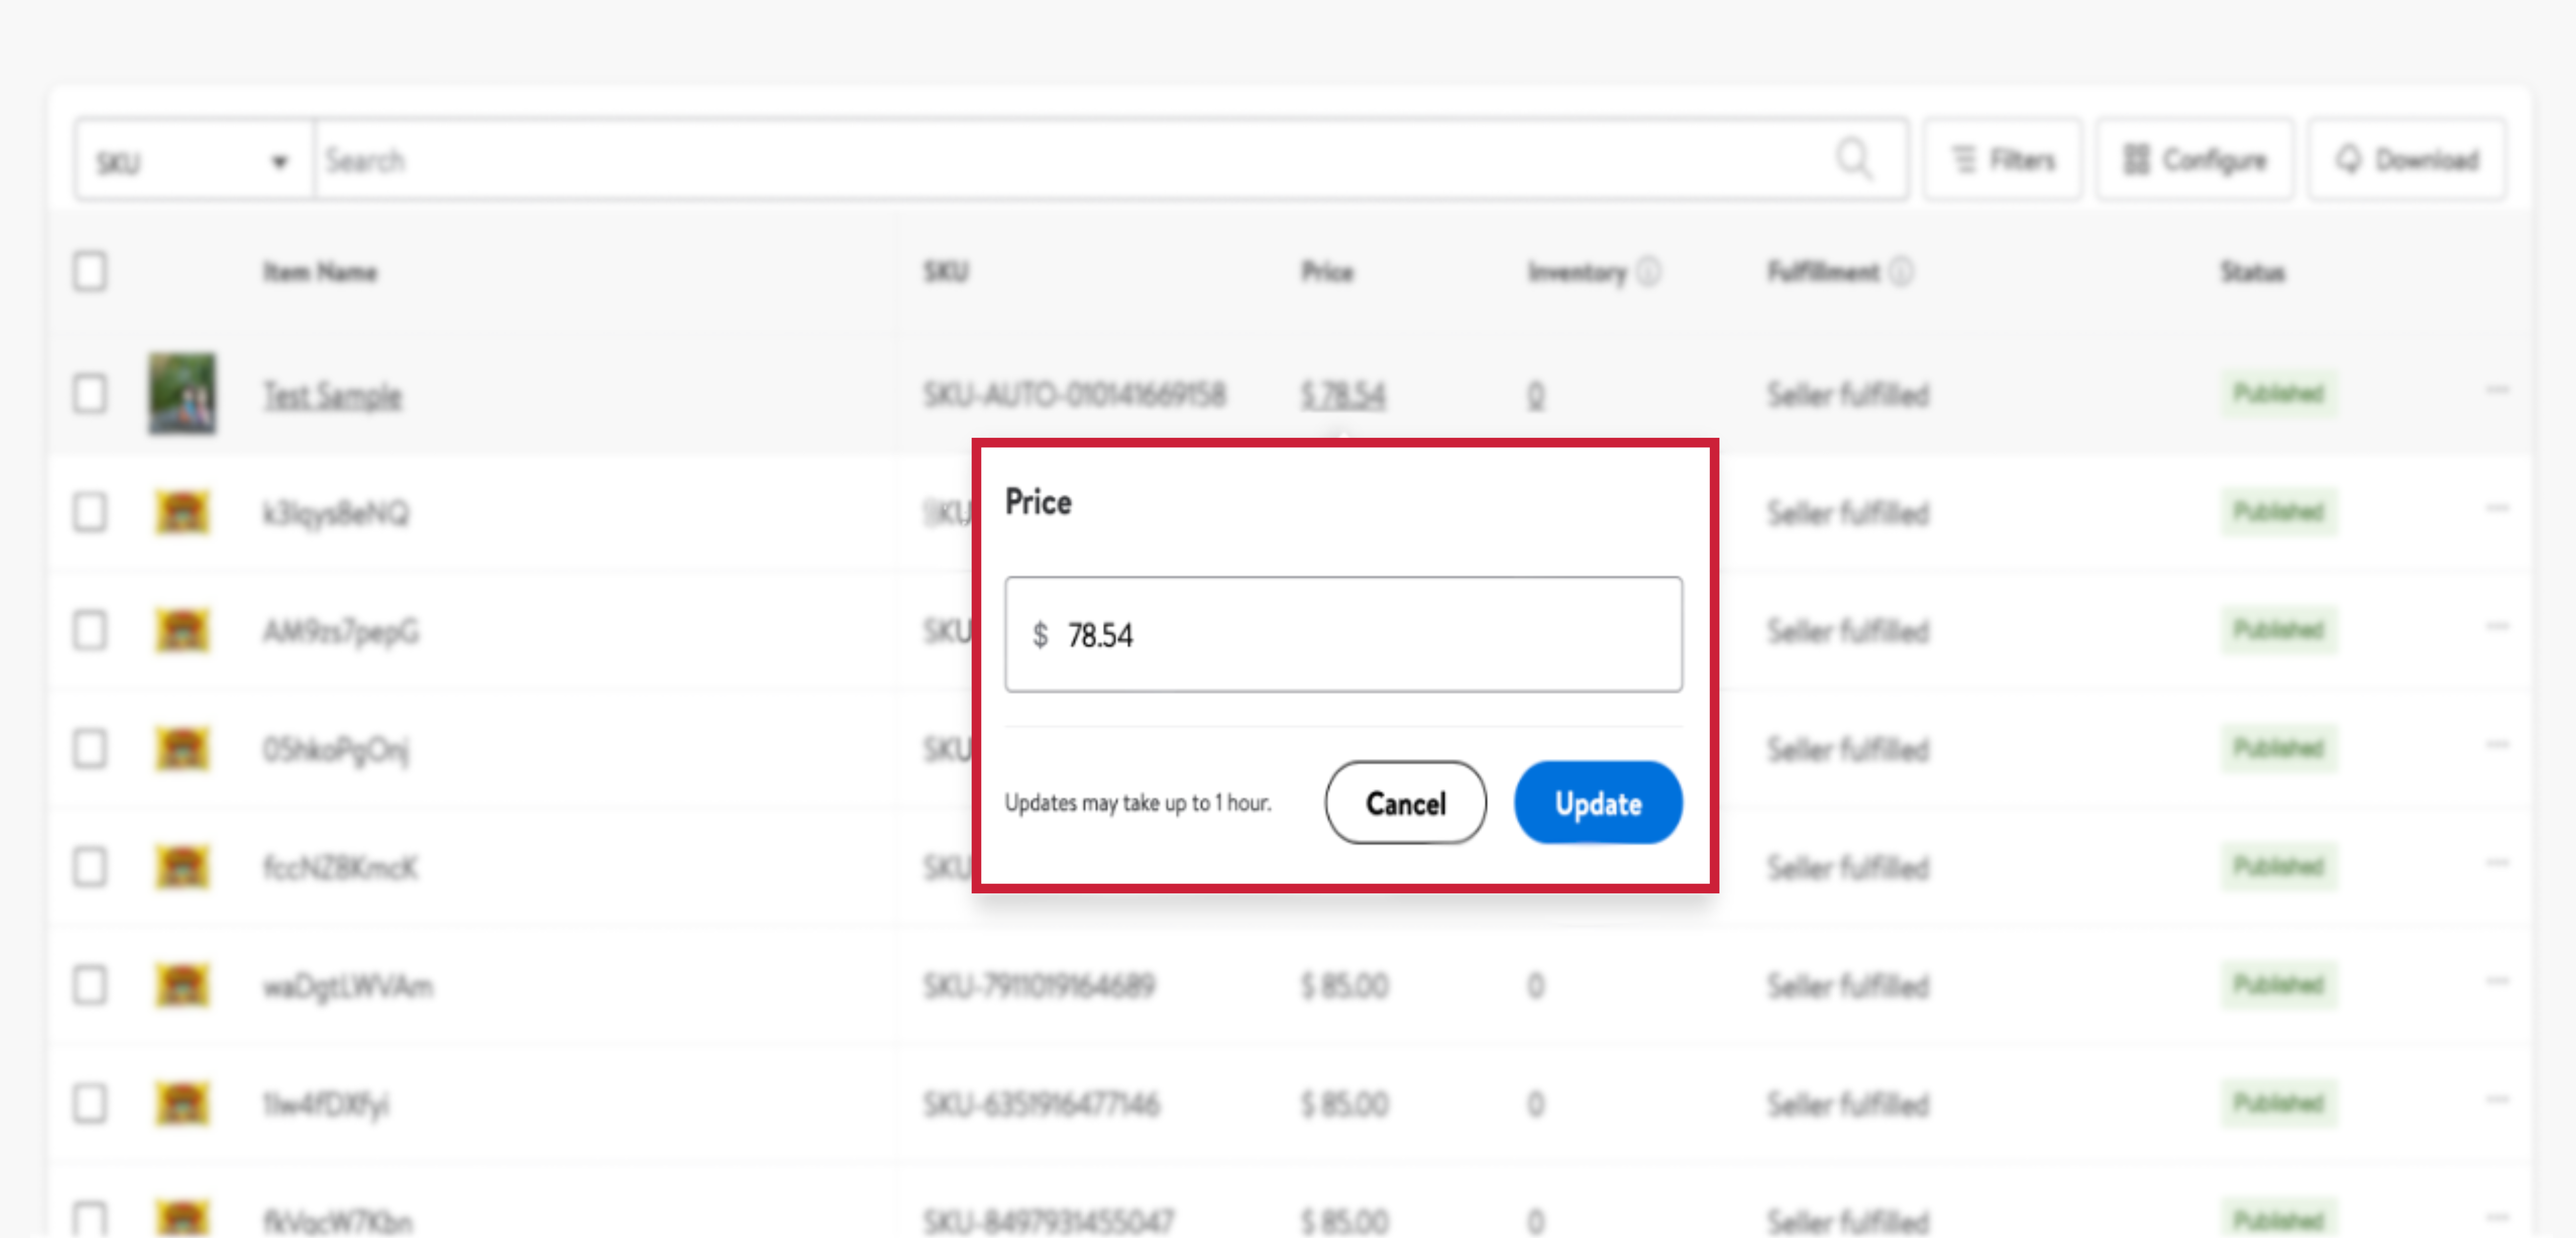Click the Inventory info icon
Image resolution: width=2576 pixels, height=1238 pixels.
point(1649,272)
